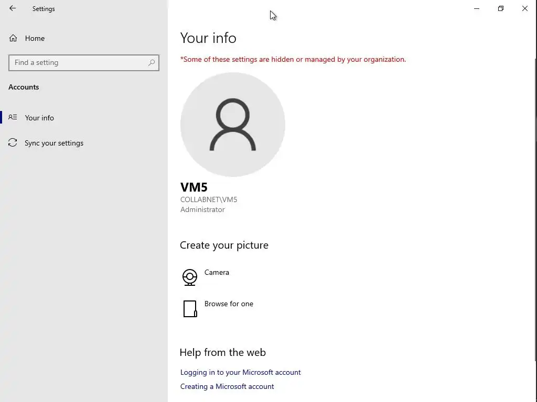Click the user profile avatar picture

pyautogui.click(x=232, y=125)
